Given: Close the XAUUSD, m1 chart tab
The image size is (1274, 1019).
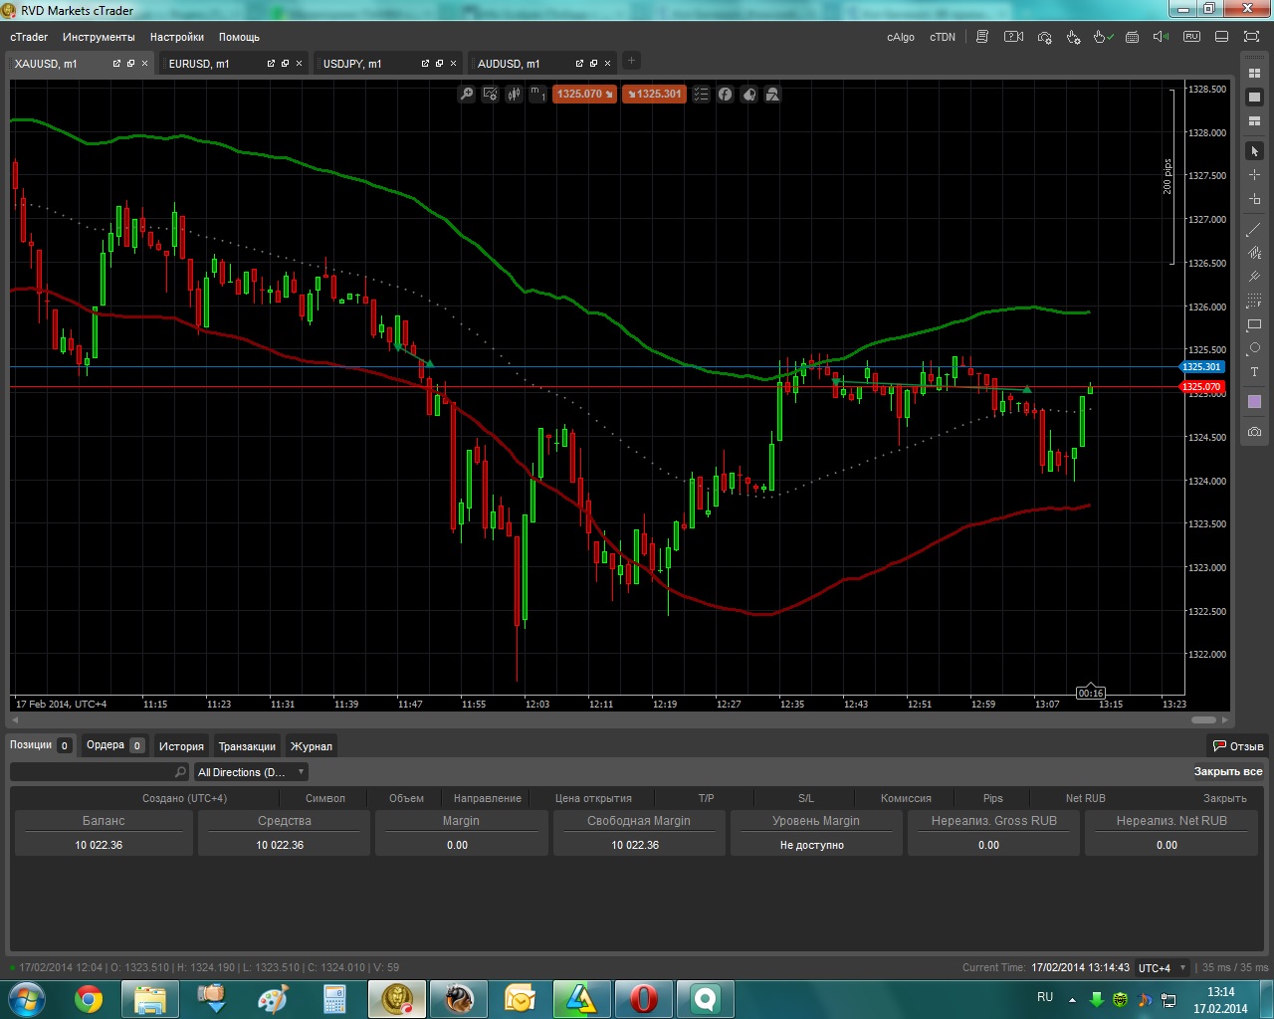Looking at the screenshot, I should click(144, 64).
